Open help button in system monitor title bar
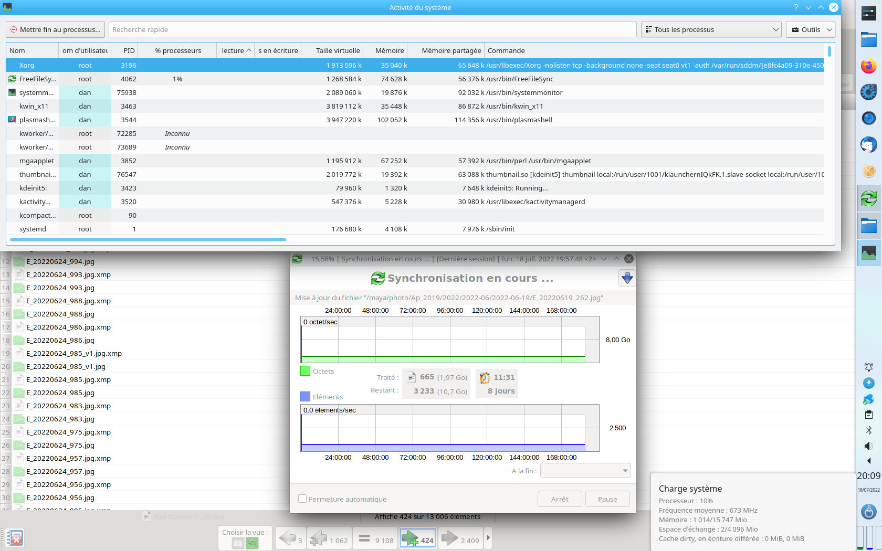Screen dimensions: 882x551 [x=795, y=7]
